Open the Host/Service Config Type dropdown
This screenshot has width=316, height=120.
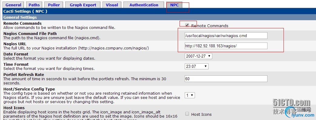coord(190,95)
